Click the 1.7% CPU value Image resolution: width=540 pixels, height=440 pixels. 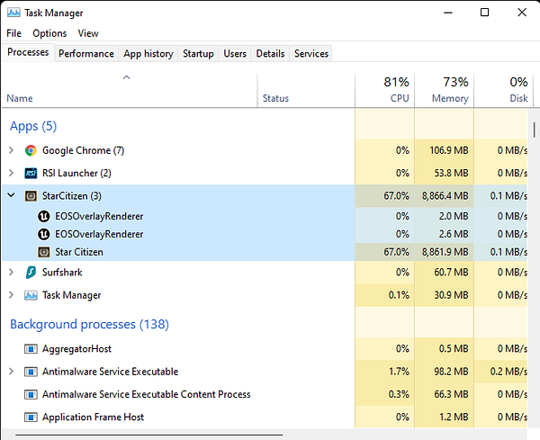pos(399,372)
